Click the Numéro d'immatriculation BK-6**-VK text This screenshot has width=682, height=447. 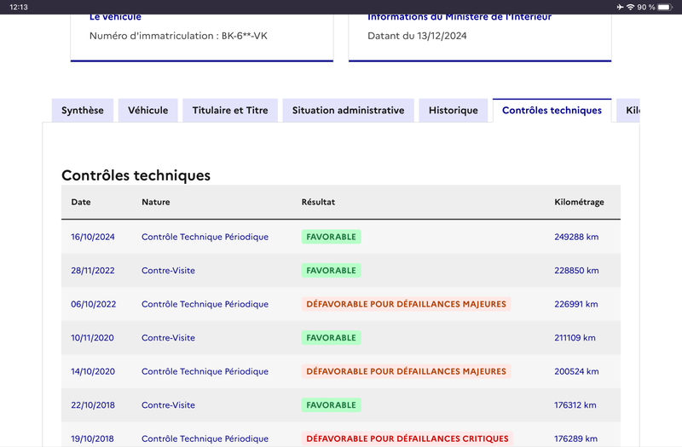coord(178,36)
